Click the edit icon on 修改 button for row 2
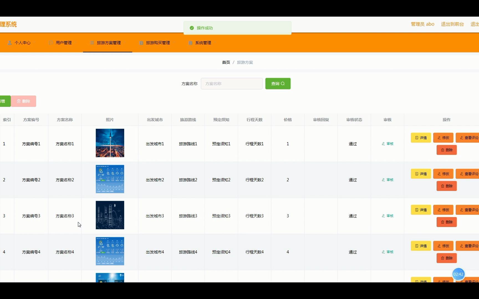Screen dimensions: 479x299 pyautogui.click(x=439, y=174)
